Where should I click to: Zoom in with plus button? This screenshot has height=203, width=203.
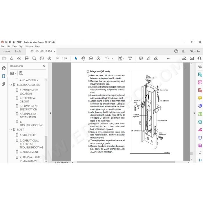point(98,58)
